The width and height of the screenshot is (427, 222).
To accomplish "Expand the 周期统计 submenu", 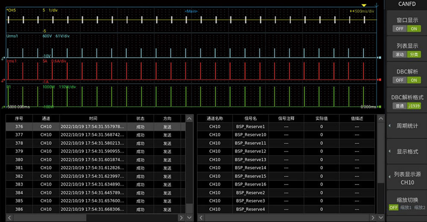I will [407, 126].
